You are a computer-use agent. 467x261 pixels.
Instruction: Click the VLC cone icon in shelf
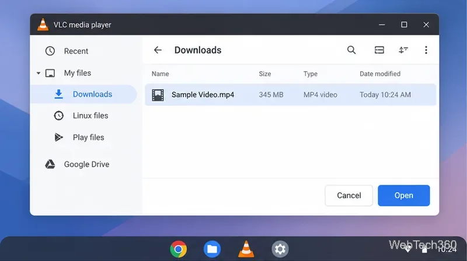point(246,249)
